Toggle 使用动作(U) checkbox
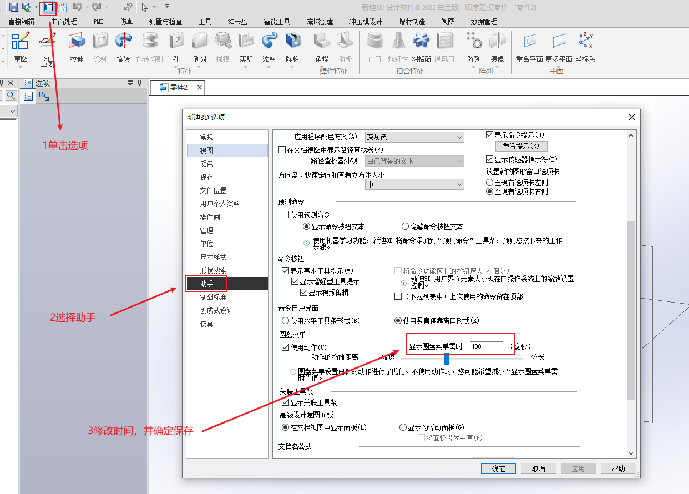The height and width of the screenshot is (494, 689). (x=286, y=347)
